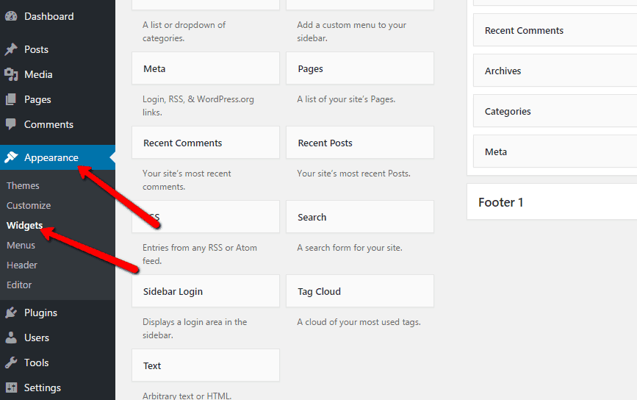
Task: Select the available Search widget
Action: tap(360, 217)
